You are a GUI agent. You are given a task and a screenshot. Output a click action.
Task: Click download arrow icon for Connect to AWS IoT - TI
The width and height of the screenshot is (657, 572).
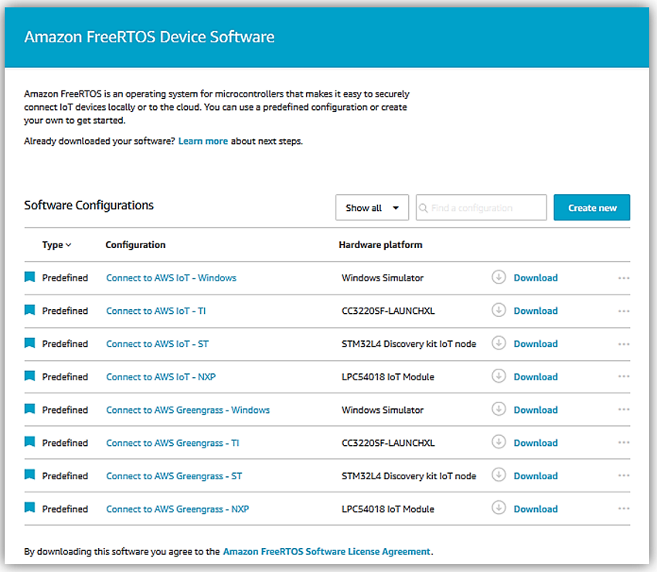(499, 311)
